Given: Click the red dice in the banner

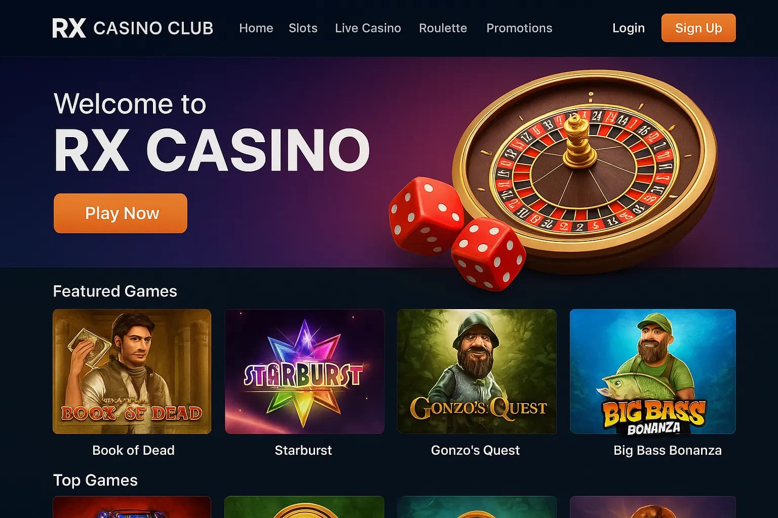Looking at the screenshot, I should tap(456, 233).
